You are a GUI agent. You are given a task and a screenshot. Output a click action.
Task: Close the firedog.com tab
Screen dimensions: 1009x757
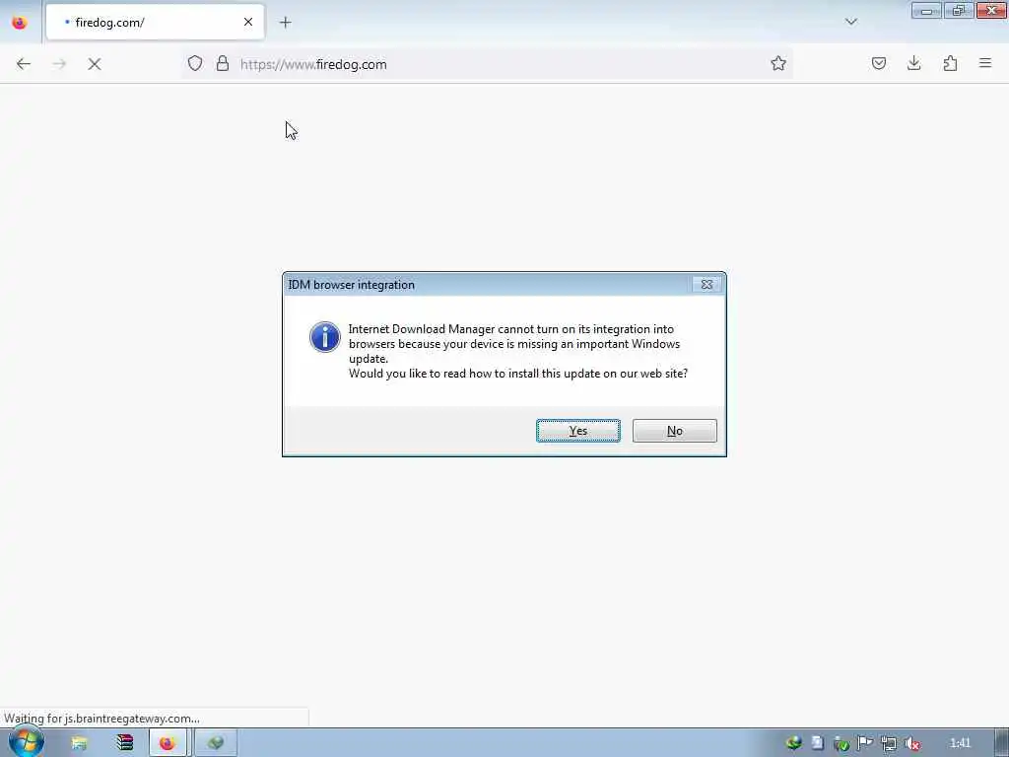[x=247, y=22]
